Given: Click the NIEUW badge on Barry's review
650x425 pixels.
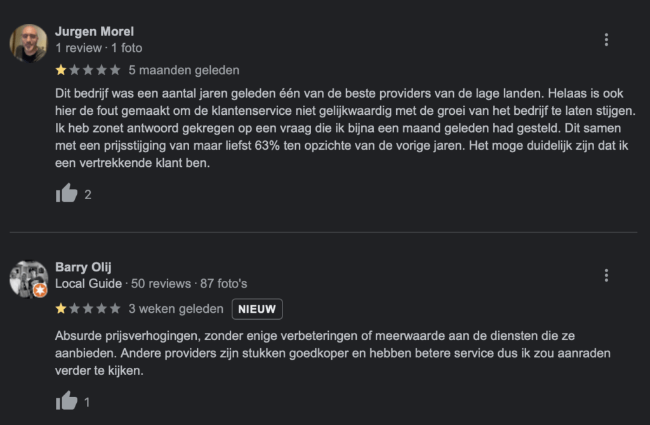Looking at the screenshot, I should tap(257, 309).
